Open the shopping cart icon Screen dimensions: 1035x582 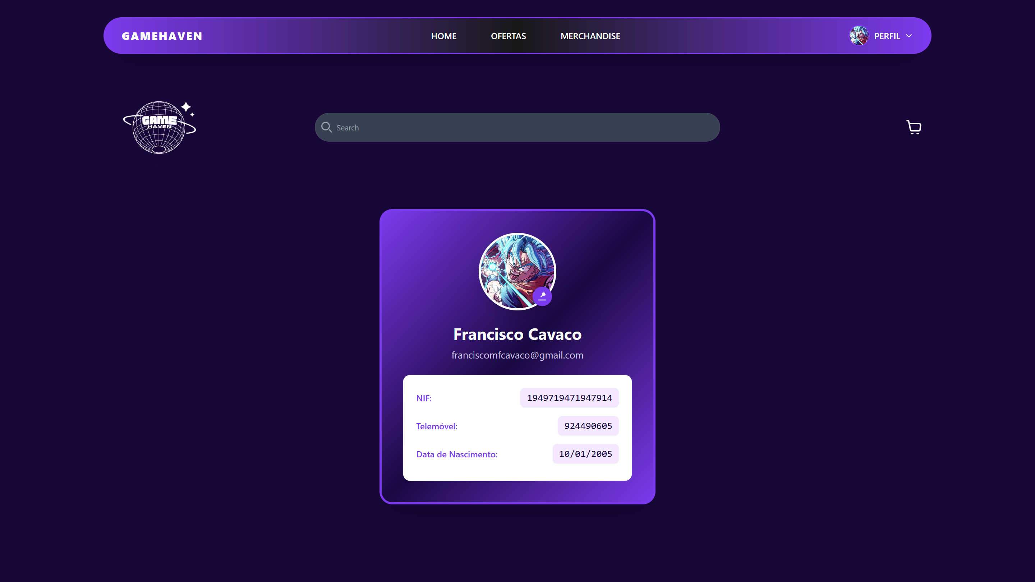coord(914,127)
